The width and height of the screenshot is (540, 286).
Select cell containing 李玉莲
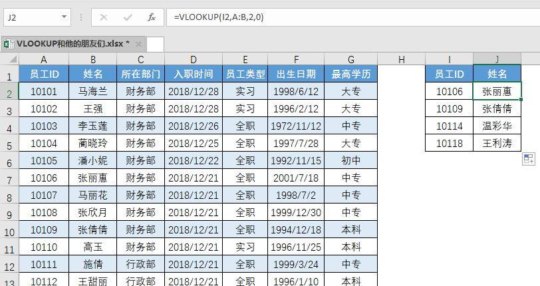pos(93,126)
